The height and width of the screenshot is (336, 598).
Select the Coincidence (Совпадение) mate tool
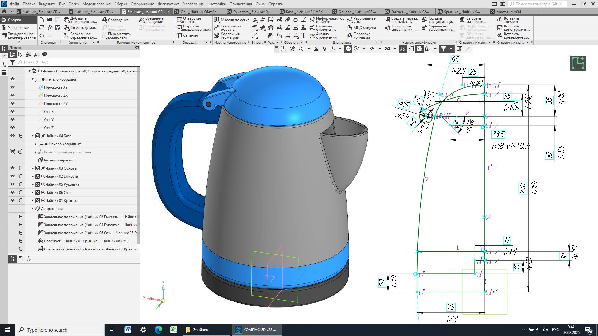point(105,20)
